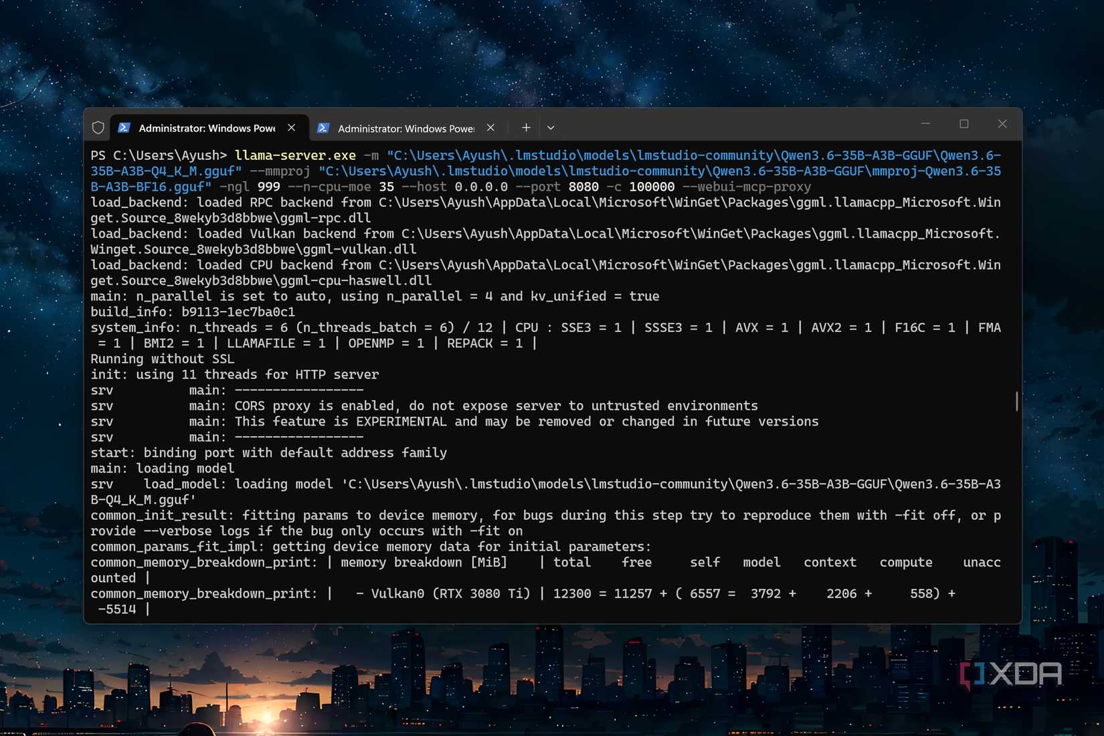Viewport: 1104px width, 736px height.
Task: Click the unaccounted memory value "-5514"
Action: (117, 610)
